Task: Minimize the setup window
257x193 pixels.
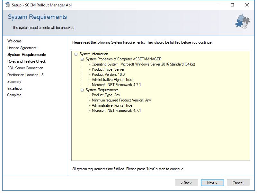Action: 218,5
